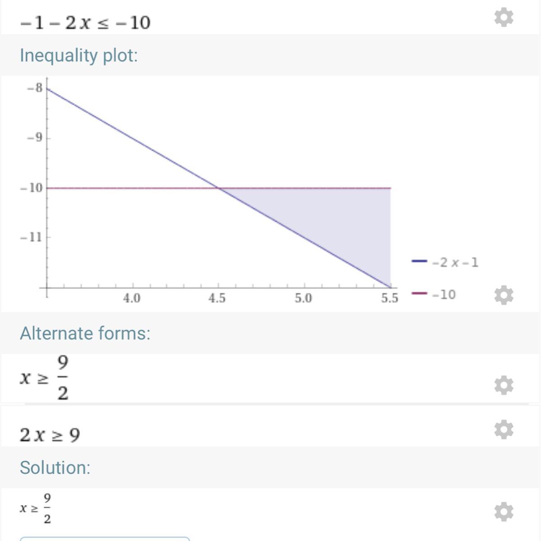Click the purple −10 legend line swatch

(x=419, y=293)
